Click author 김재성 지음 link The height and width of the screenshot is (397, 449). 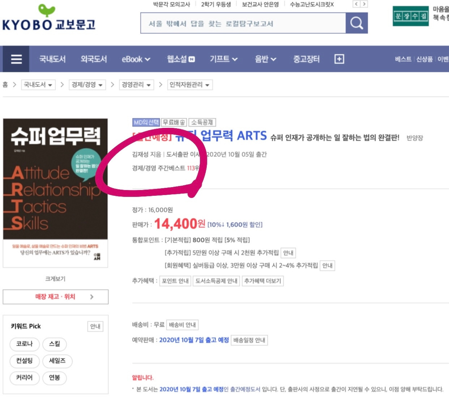pyautogui.click(x=146, y=154)
